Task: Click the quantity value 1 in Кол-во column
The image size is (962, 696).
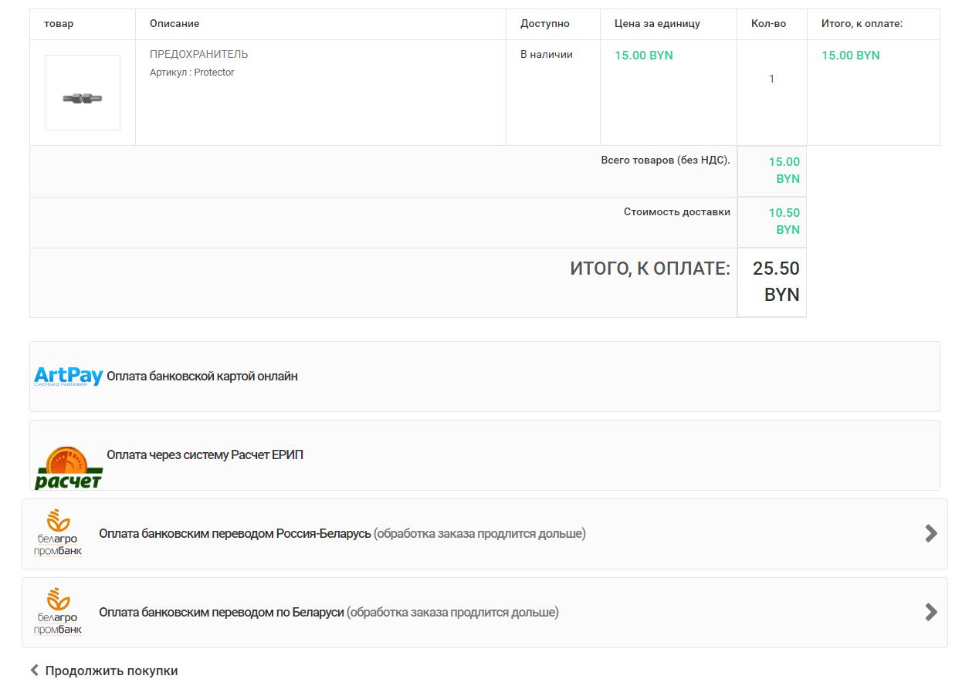Action: 771,79
